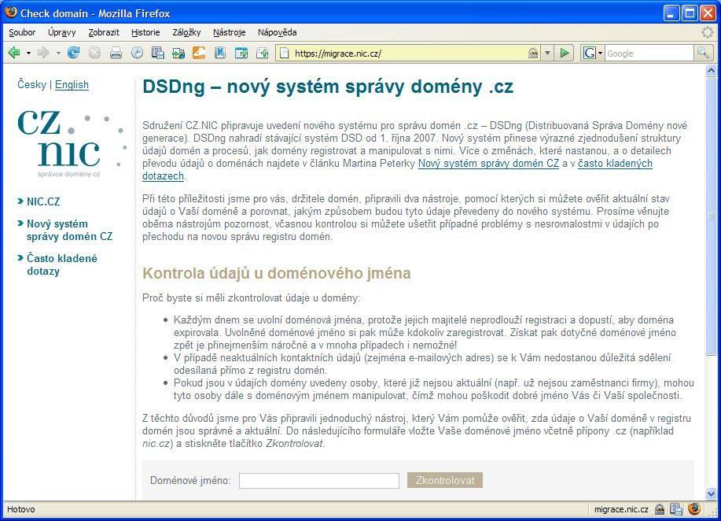Click the scrollbar down arrow
The width and height of the screenshot is (721, 521).
point(711,493)
